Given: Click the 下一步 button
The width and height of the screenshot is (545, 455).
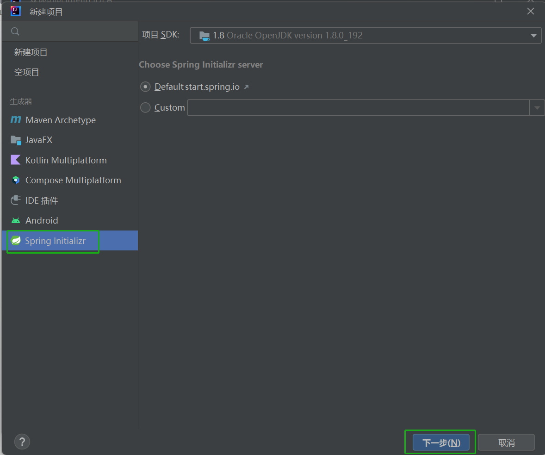Looking at the screenshot, I should pos(440,442).
